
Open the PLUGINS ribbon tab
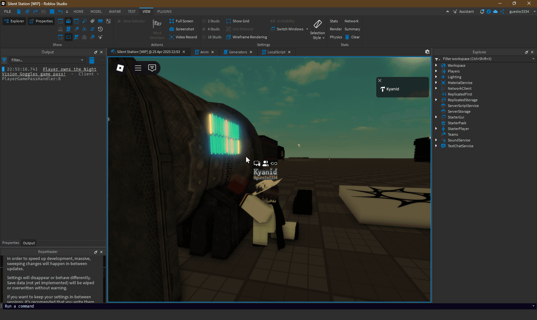(164, 11)
